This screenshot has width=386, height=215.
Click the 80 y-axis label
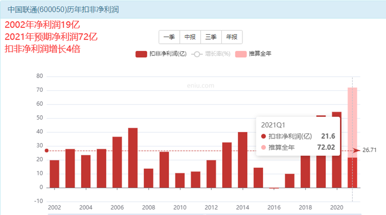(x=40, y=76)
